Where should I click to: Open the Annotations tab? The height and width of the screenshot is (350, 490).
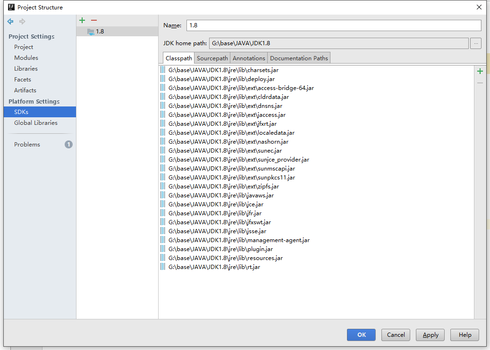click(x=249, y=58)
